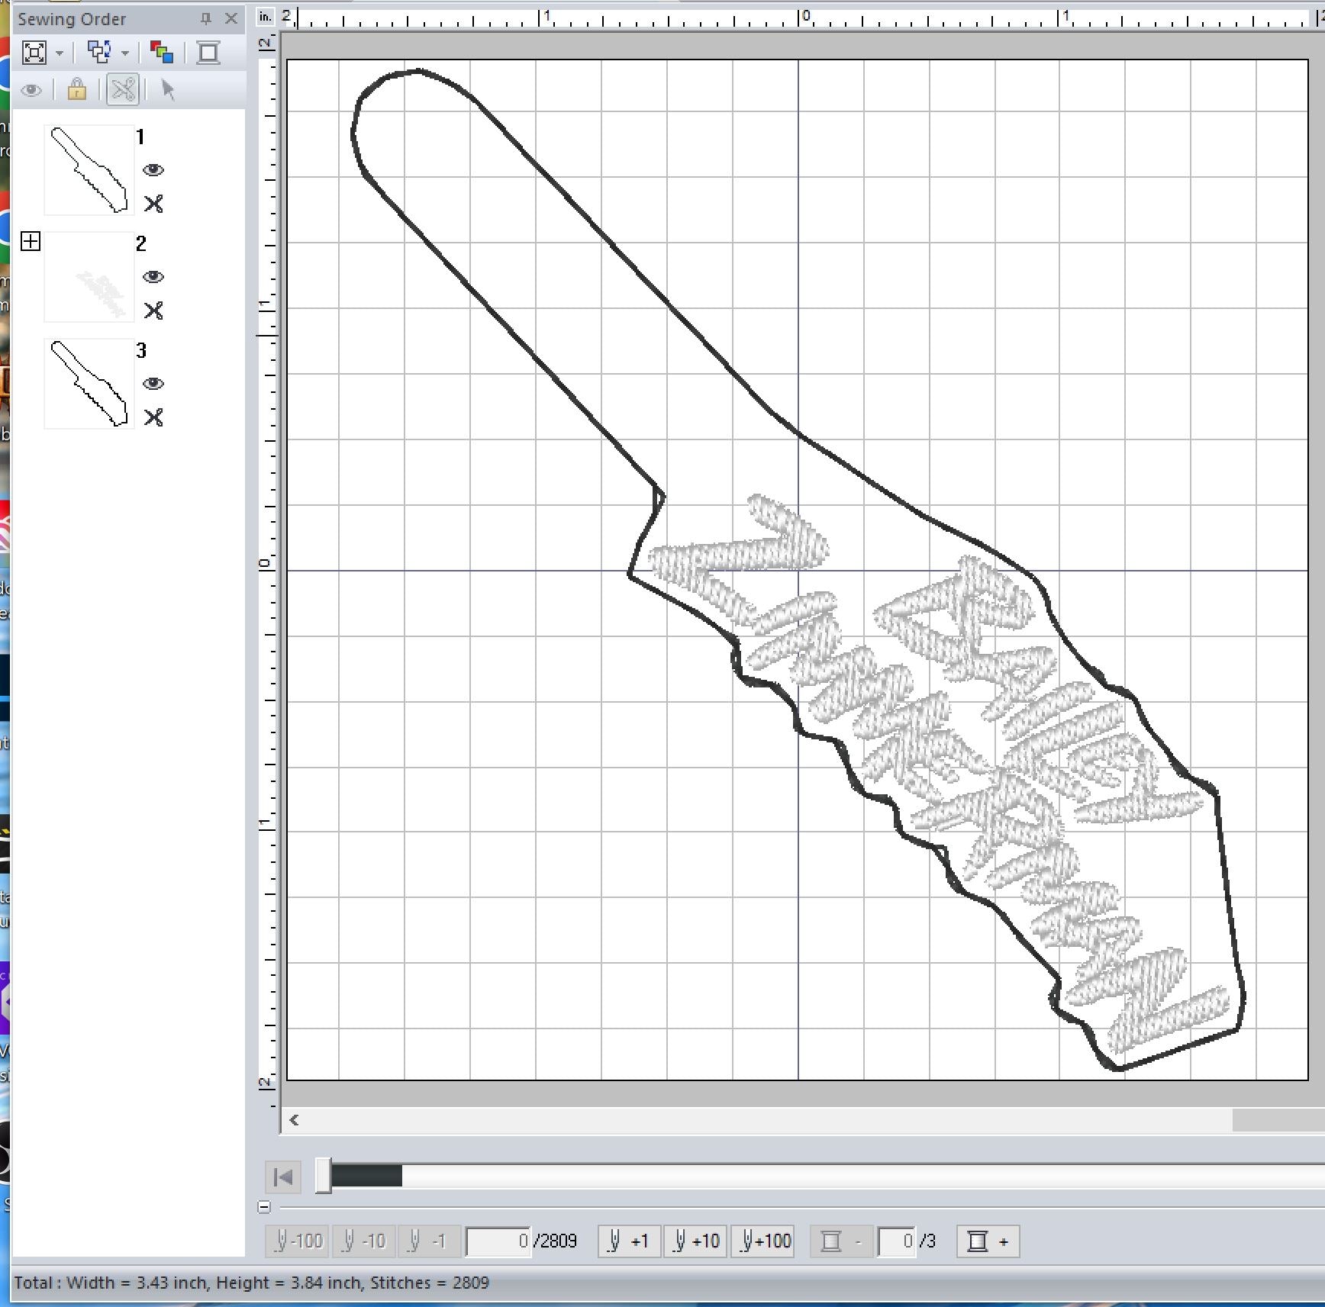
Task: Click the zoom-to-fit icon in Sewing Order
Action: coord(34,53)
